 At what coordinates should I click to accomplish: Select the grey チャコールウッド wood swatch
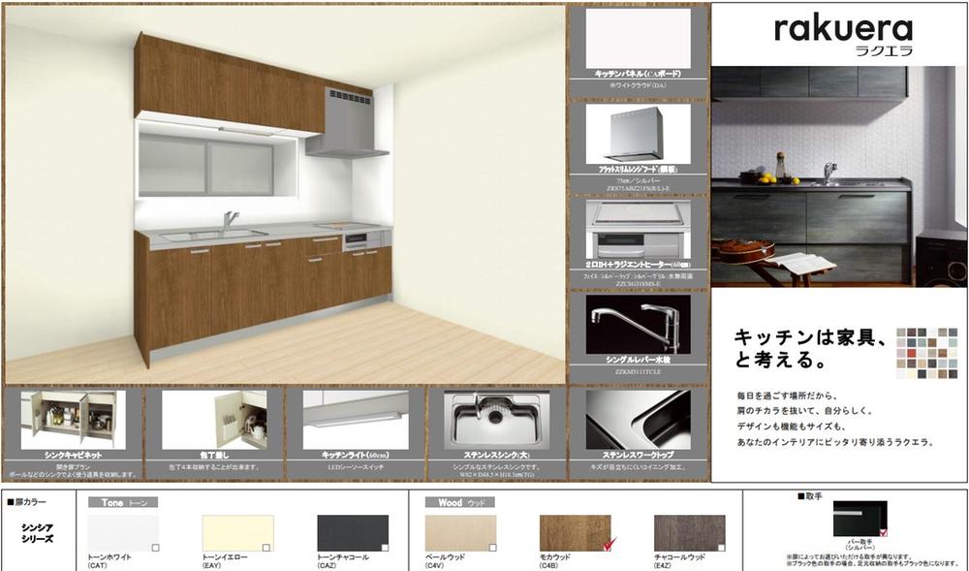(x=690, y=533)
